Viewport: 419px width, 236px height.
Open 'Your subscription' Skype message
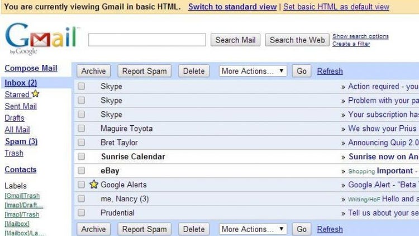[x=383, y=115]
